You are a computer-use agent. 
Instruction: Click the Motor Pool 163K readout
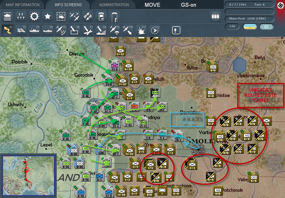249,19
